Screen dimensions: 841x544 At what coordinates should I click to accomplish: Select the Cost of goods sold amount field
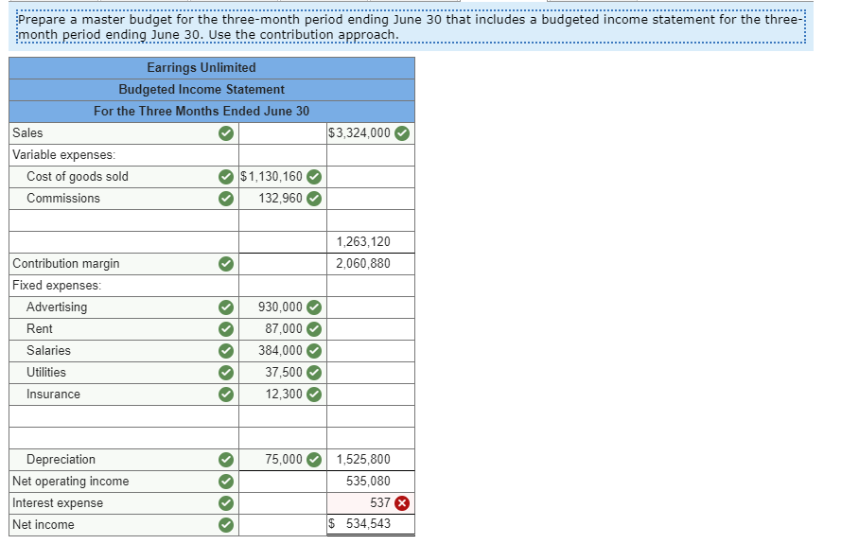point(283,177)
